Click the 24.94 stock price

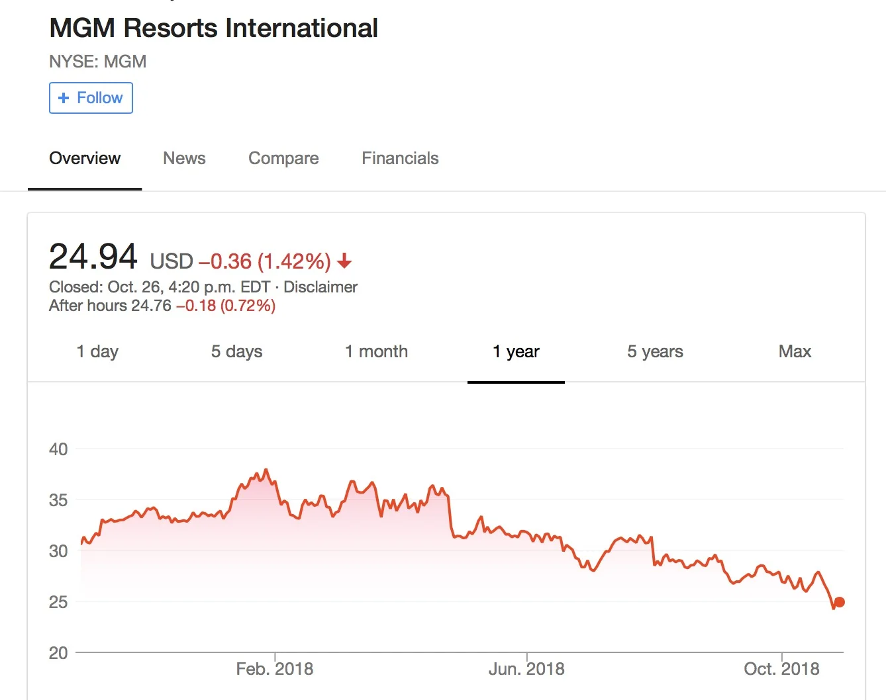[93, 257]
